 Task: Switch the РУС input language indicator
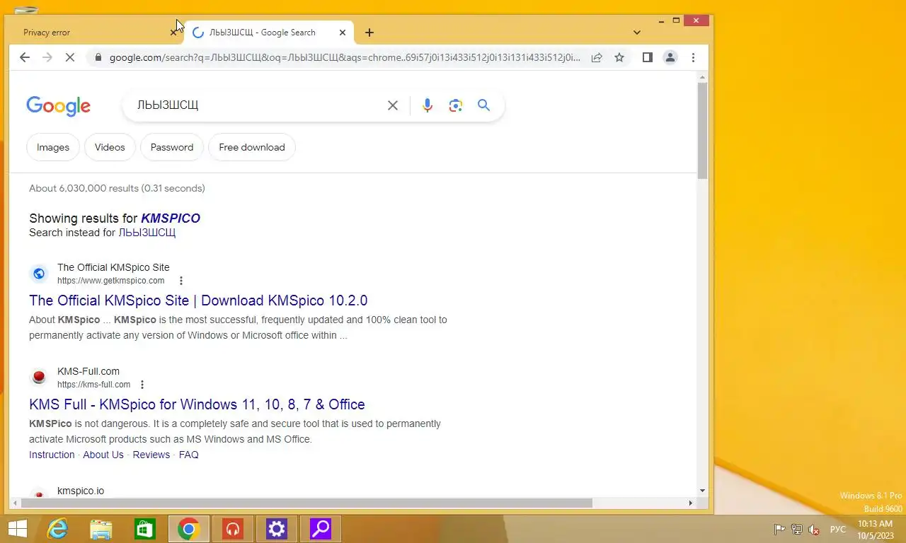(838, 530)
